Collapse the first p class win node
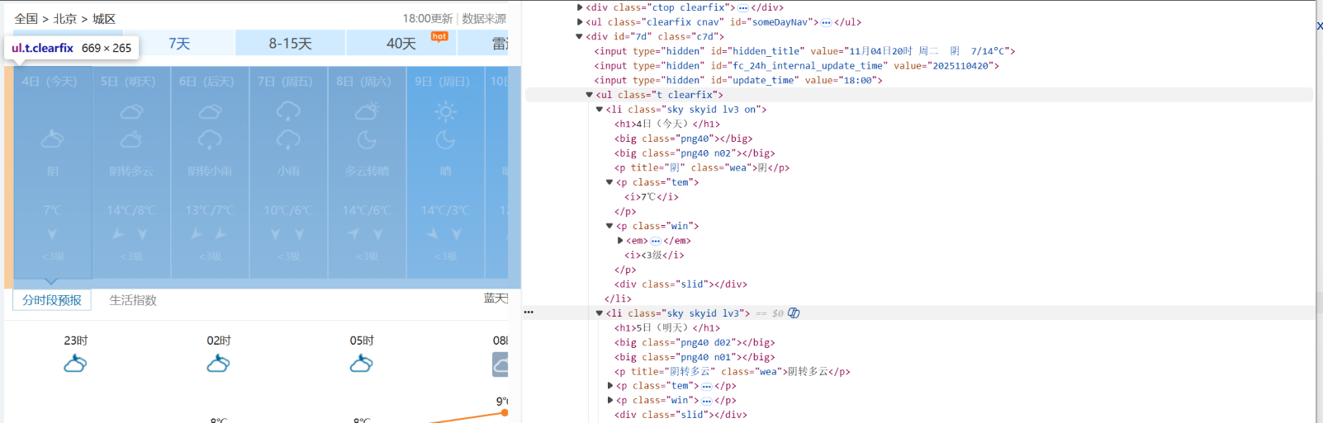1323x423 pixels. coord(609,226)
